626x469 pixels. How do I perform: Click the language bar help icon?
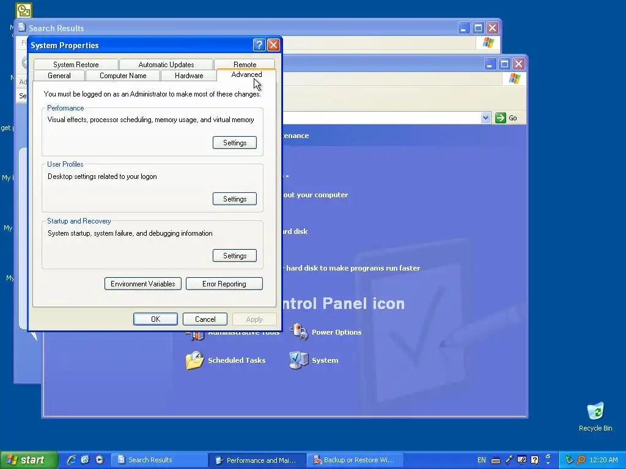click(x=534, y=460)
